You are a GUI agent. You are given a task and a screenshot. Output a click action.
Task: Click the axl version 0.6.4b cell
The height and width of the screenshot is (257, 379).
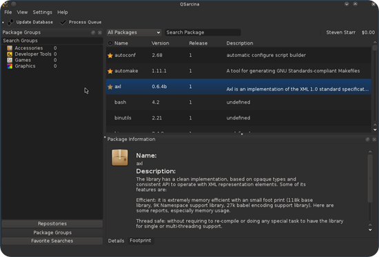point(159,87)
